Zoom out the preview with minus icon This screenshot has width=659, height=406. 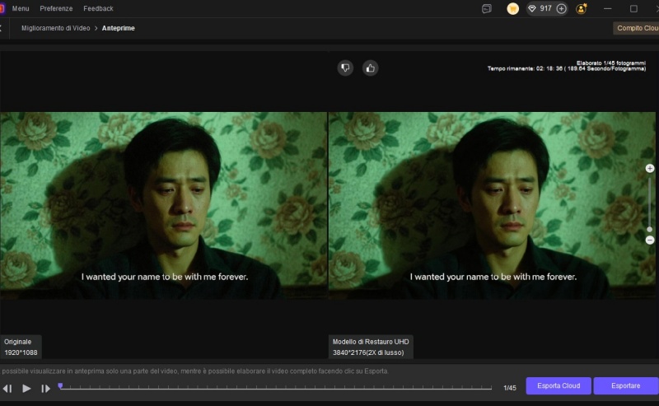coord(650,240)
